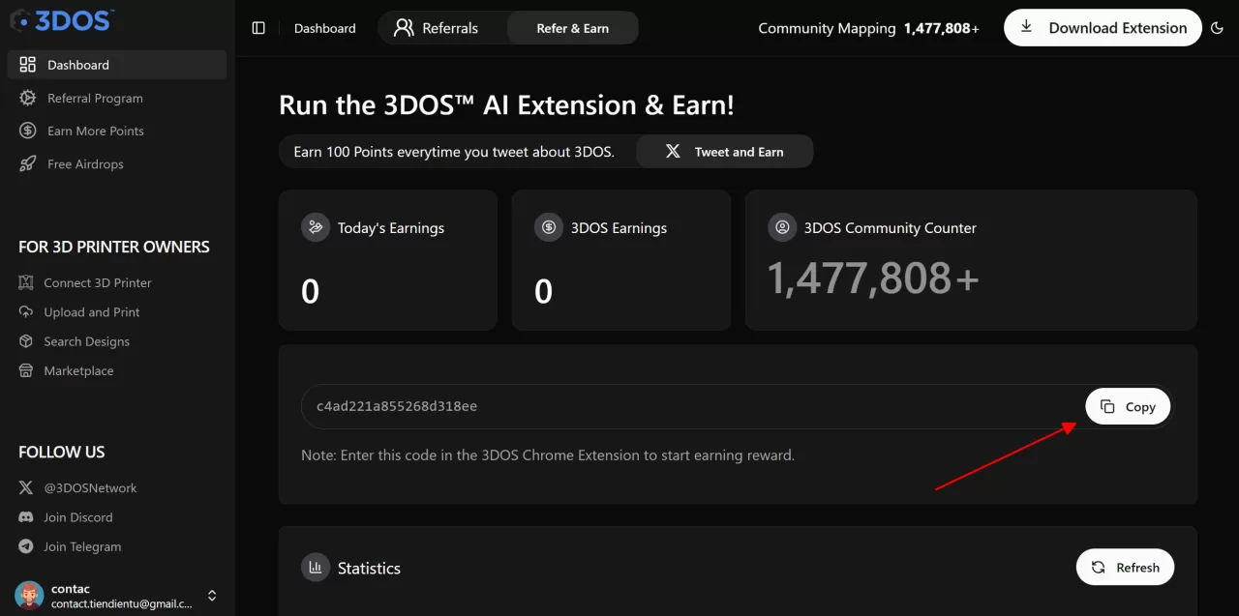Click the Search Designs cube icon
Screen dimensions: 1239x616
[x=26, y=341]
